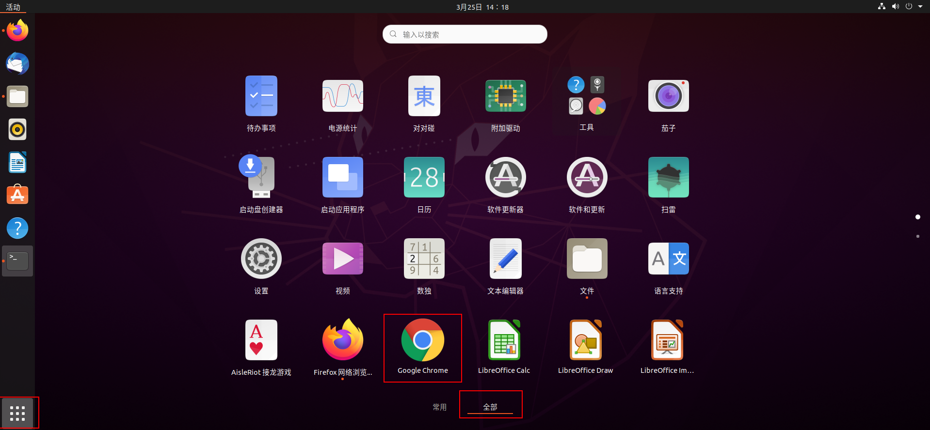Open Rhythmbox from the dock
Image resolution: width=930 pixels, height=430 pixels.
point(17,130)
